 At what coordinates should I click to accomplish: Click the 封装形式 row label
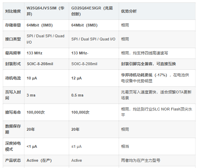(13, 64)
